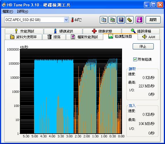
Task: Click the 寫入 group label
Action: [132, 105]
